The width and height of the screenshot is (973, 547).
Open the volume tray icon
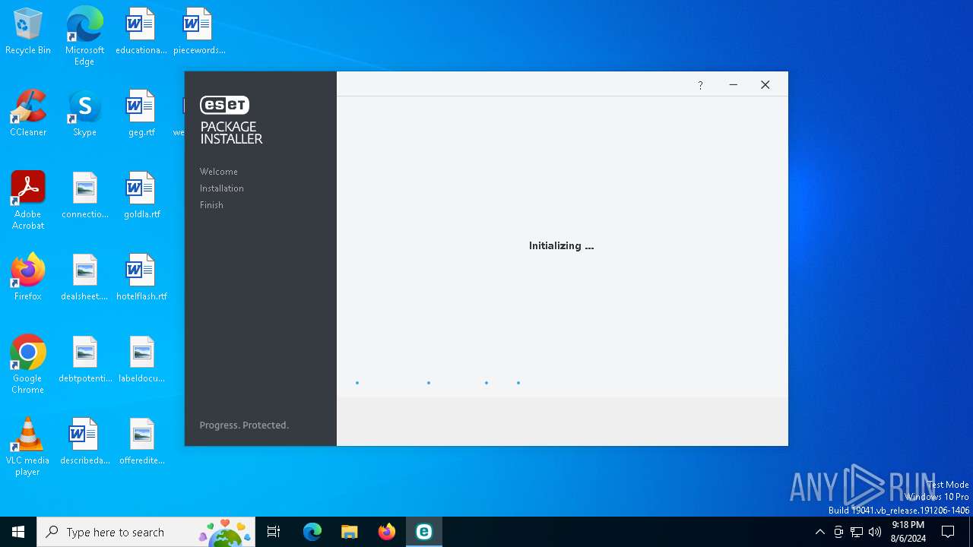point(875,532)
